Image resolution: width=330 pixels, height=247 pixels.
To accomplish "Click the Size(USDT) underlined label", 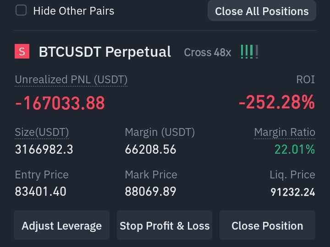I will coord(42,132).
